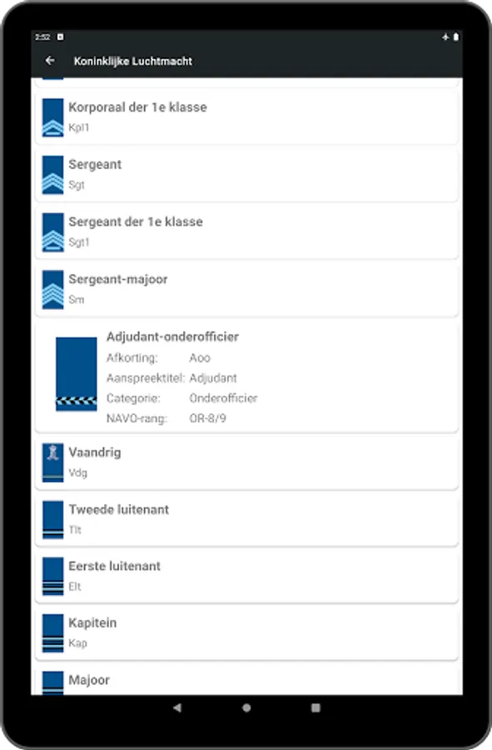Tap the Android home navigation button
The width and height of the screenshot is (492, 750).
click(246, 707)
